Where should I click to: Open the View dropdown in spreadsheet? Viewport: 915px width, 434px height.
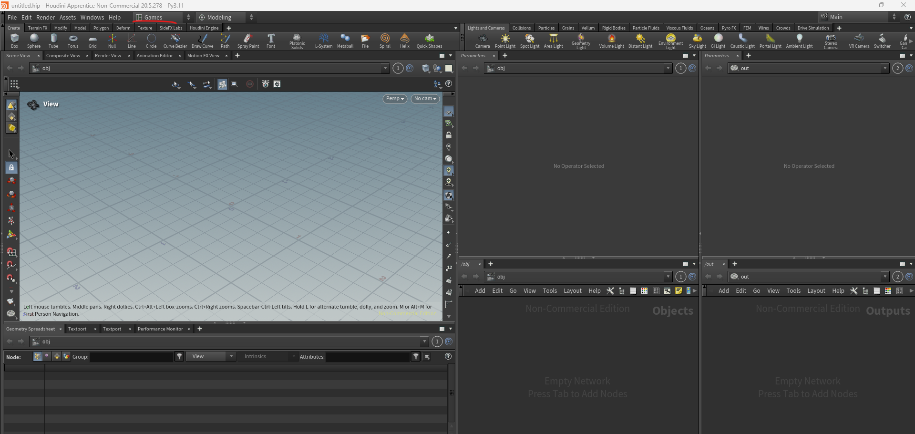(211, 356)
